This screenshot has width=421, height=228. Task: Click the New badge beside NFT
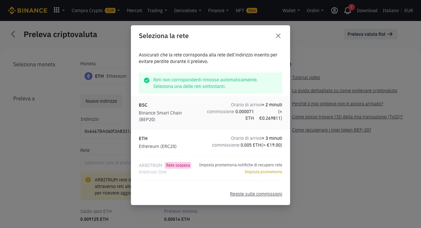(x=252, y=10)
